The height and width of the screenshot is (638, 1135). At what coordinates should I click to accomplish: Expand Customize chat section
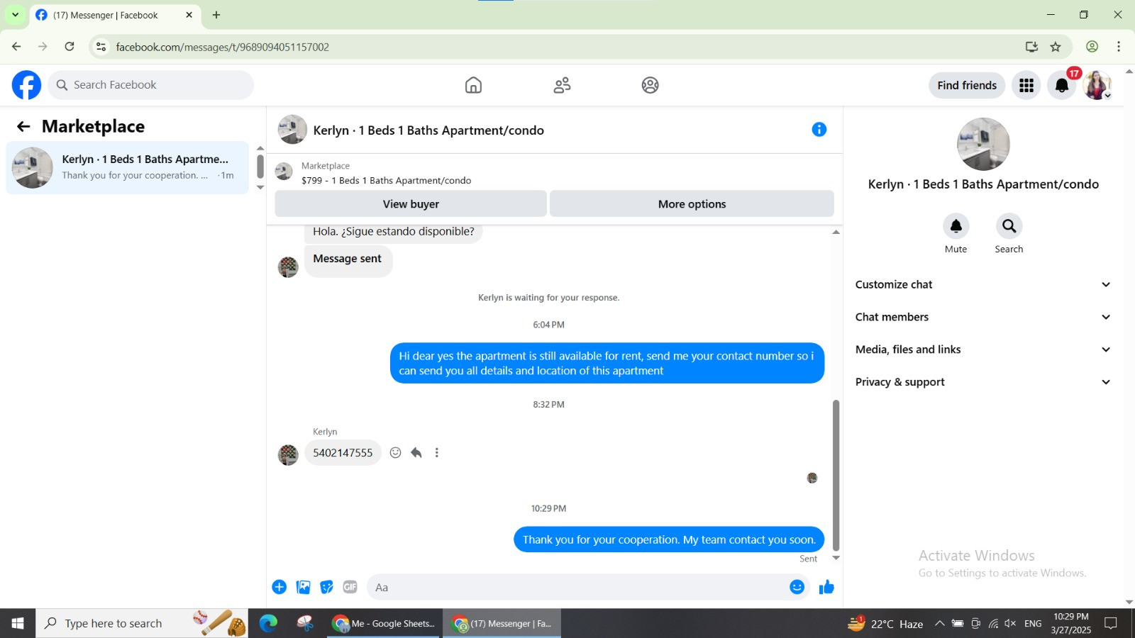tap(982, 284)
